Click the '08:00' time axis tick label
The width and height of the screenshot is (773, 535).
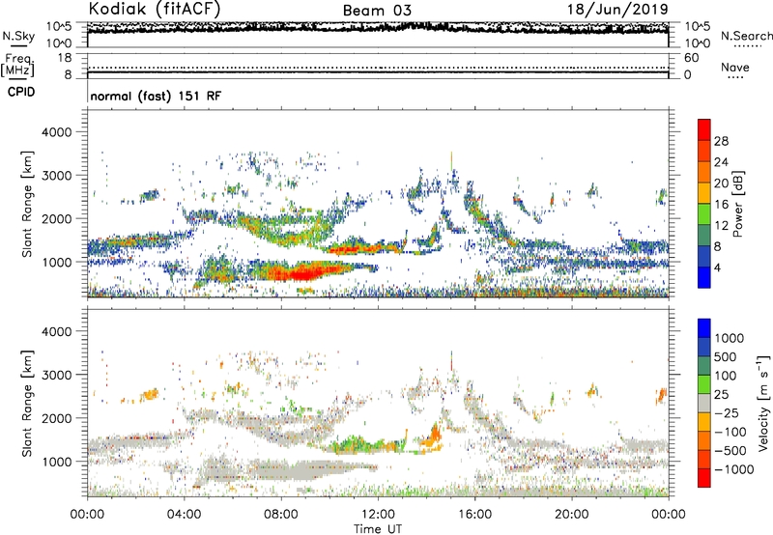coord(281,515)
